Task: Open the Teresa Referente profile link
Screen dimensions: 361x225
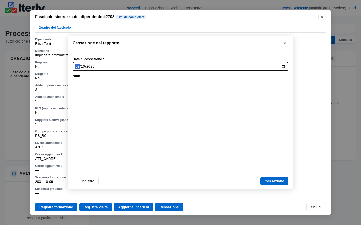Action: [x=294, y=8]
